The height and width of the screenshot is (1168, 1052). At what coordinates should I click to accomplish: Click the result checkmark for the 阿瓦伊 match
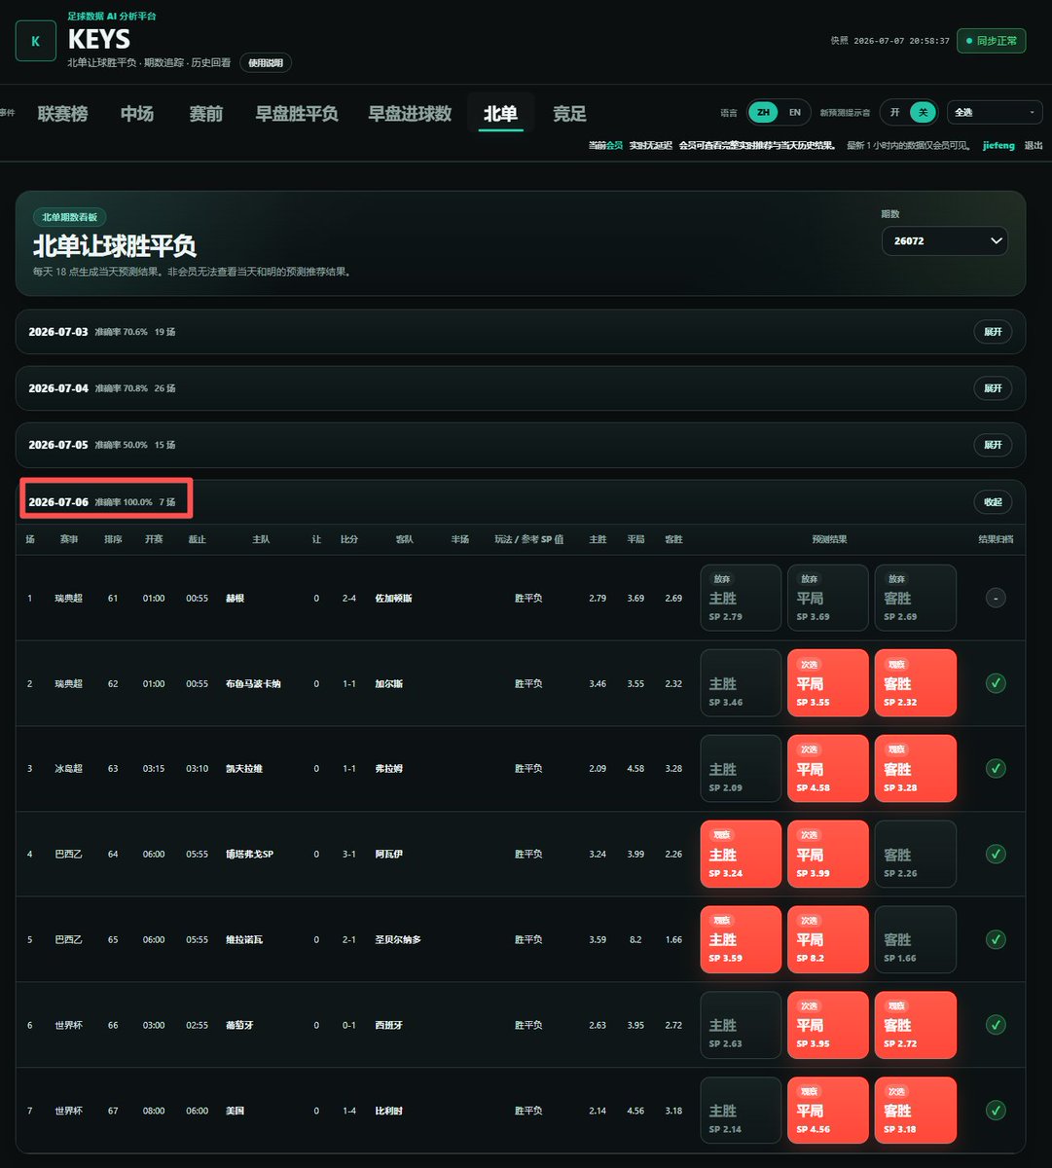(x=995, y=854)
